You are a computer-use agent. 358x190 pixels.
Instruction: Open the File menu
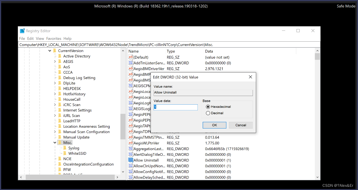click(22, 39)
